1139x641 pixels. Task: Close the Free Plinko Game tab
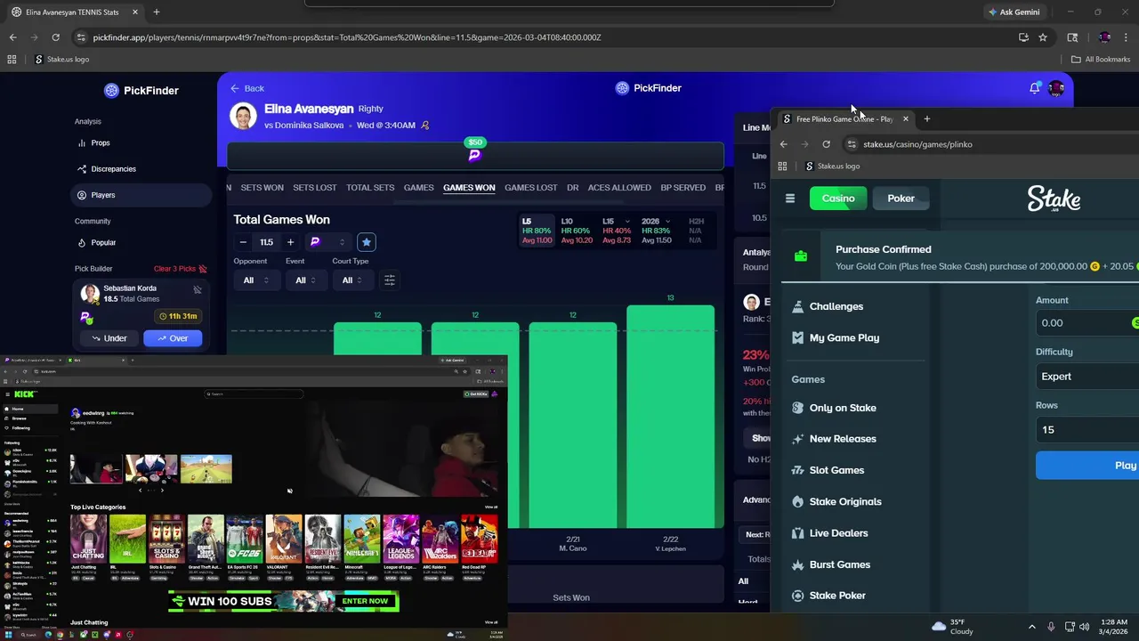(906, 118)
